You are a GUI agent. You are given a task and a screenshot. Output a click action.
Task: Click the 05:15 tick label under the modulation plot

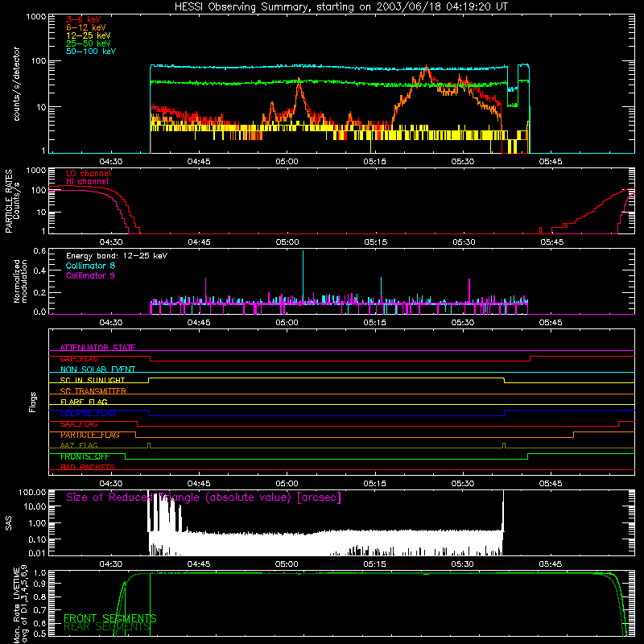(374, 323)
